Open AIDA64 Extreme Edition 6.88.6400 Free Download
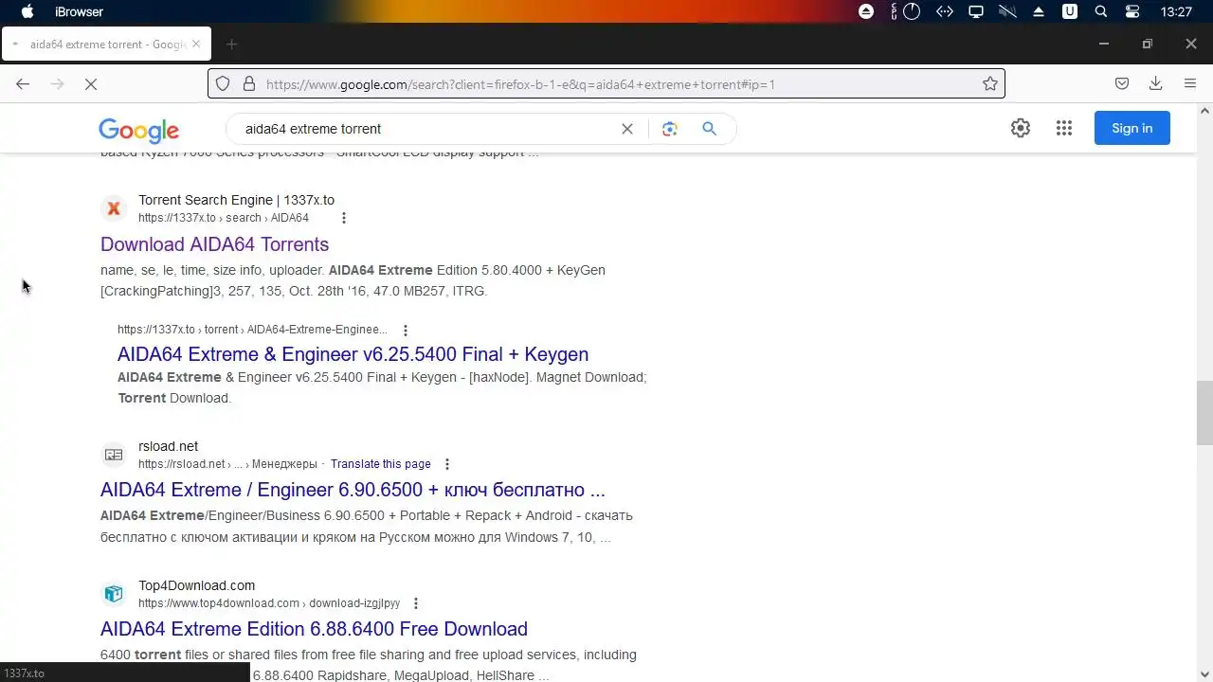The height and width of the screenshot is (682, 1213). [314, 629]
